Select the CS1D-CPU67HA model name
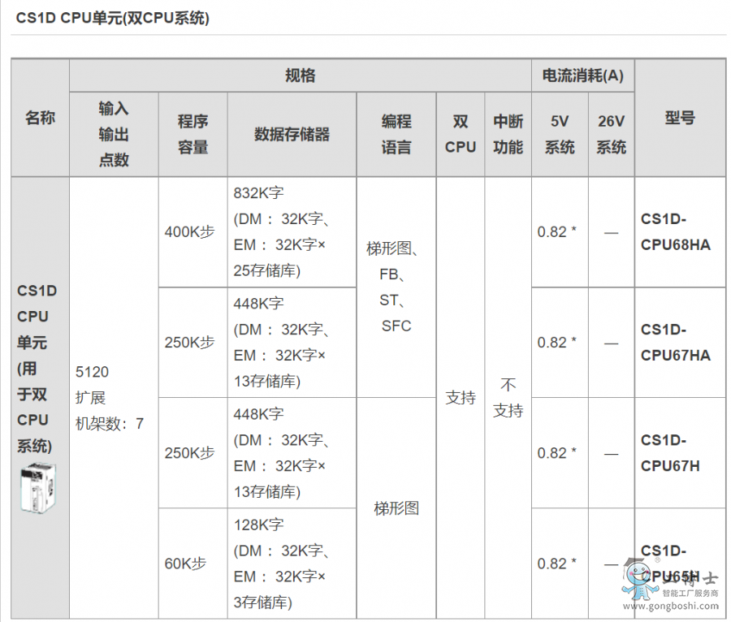731x622 pixels. click(675, 342)
